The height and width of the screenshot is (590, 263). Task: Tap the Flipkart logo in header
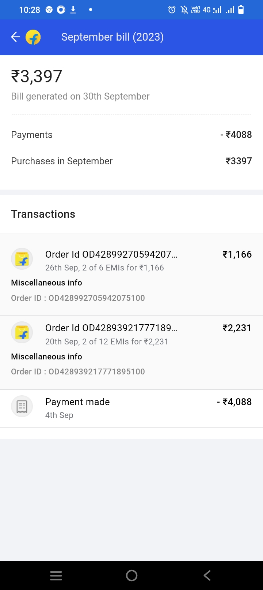33,37
